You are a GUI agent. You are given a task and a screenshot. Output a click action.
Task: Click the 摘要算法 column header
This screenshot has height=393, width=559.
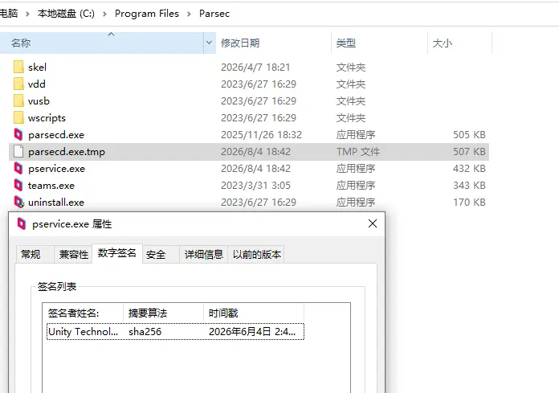point(164,313)
